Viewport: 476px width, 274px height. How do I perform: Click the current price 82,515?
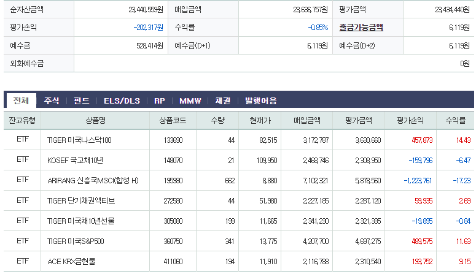[x=268, y=140]
